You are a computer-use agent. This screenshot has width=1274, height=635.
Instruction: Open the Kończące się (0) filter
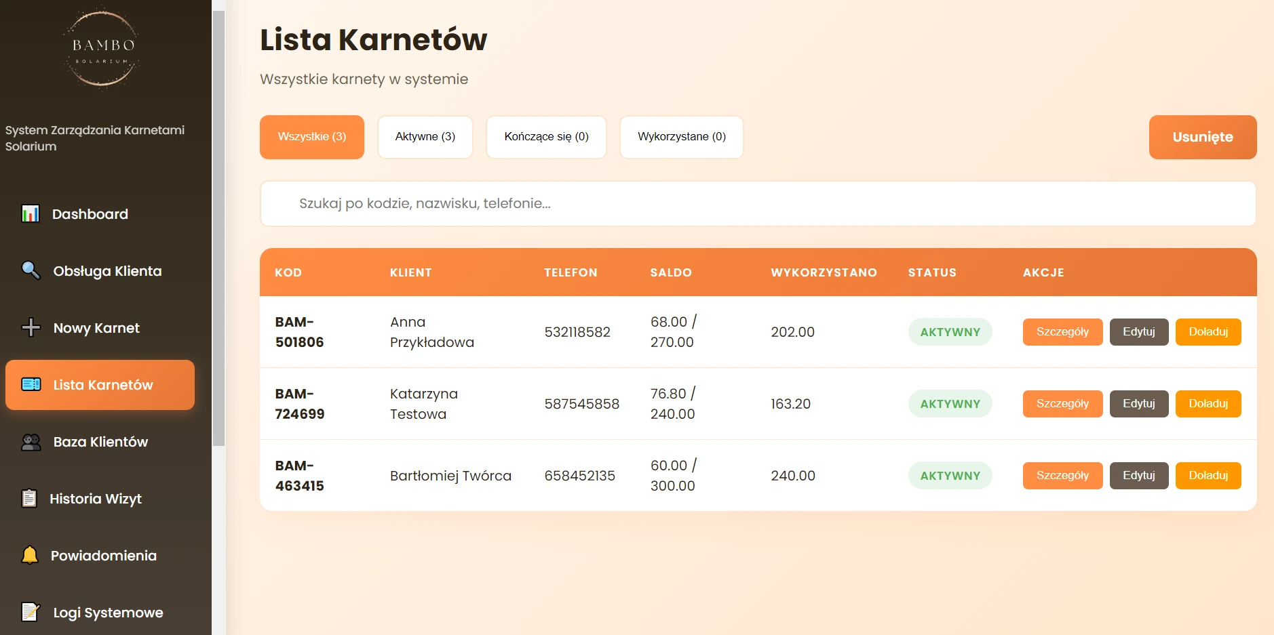(546, 137)
